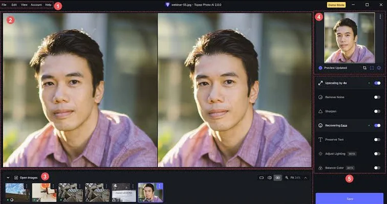Switch to side-by-side view
The width and height of the screenshot is (387, 204).
point(277,177)
